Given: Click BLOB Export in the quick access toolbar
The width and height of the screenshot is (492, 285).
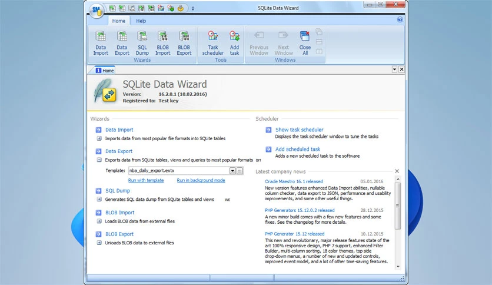Looking at the screenshot, I should click(x=151, y=8).
